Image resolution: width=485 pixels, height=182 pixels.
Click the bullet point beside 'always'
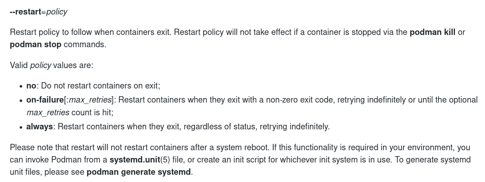(x=21, y=127)
